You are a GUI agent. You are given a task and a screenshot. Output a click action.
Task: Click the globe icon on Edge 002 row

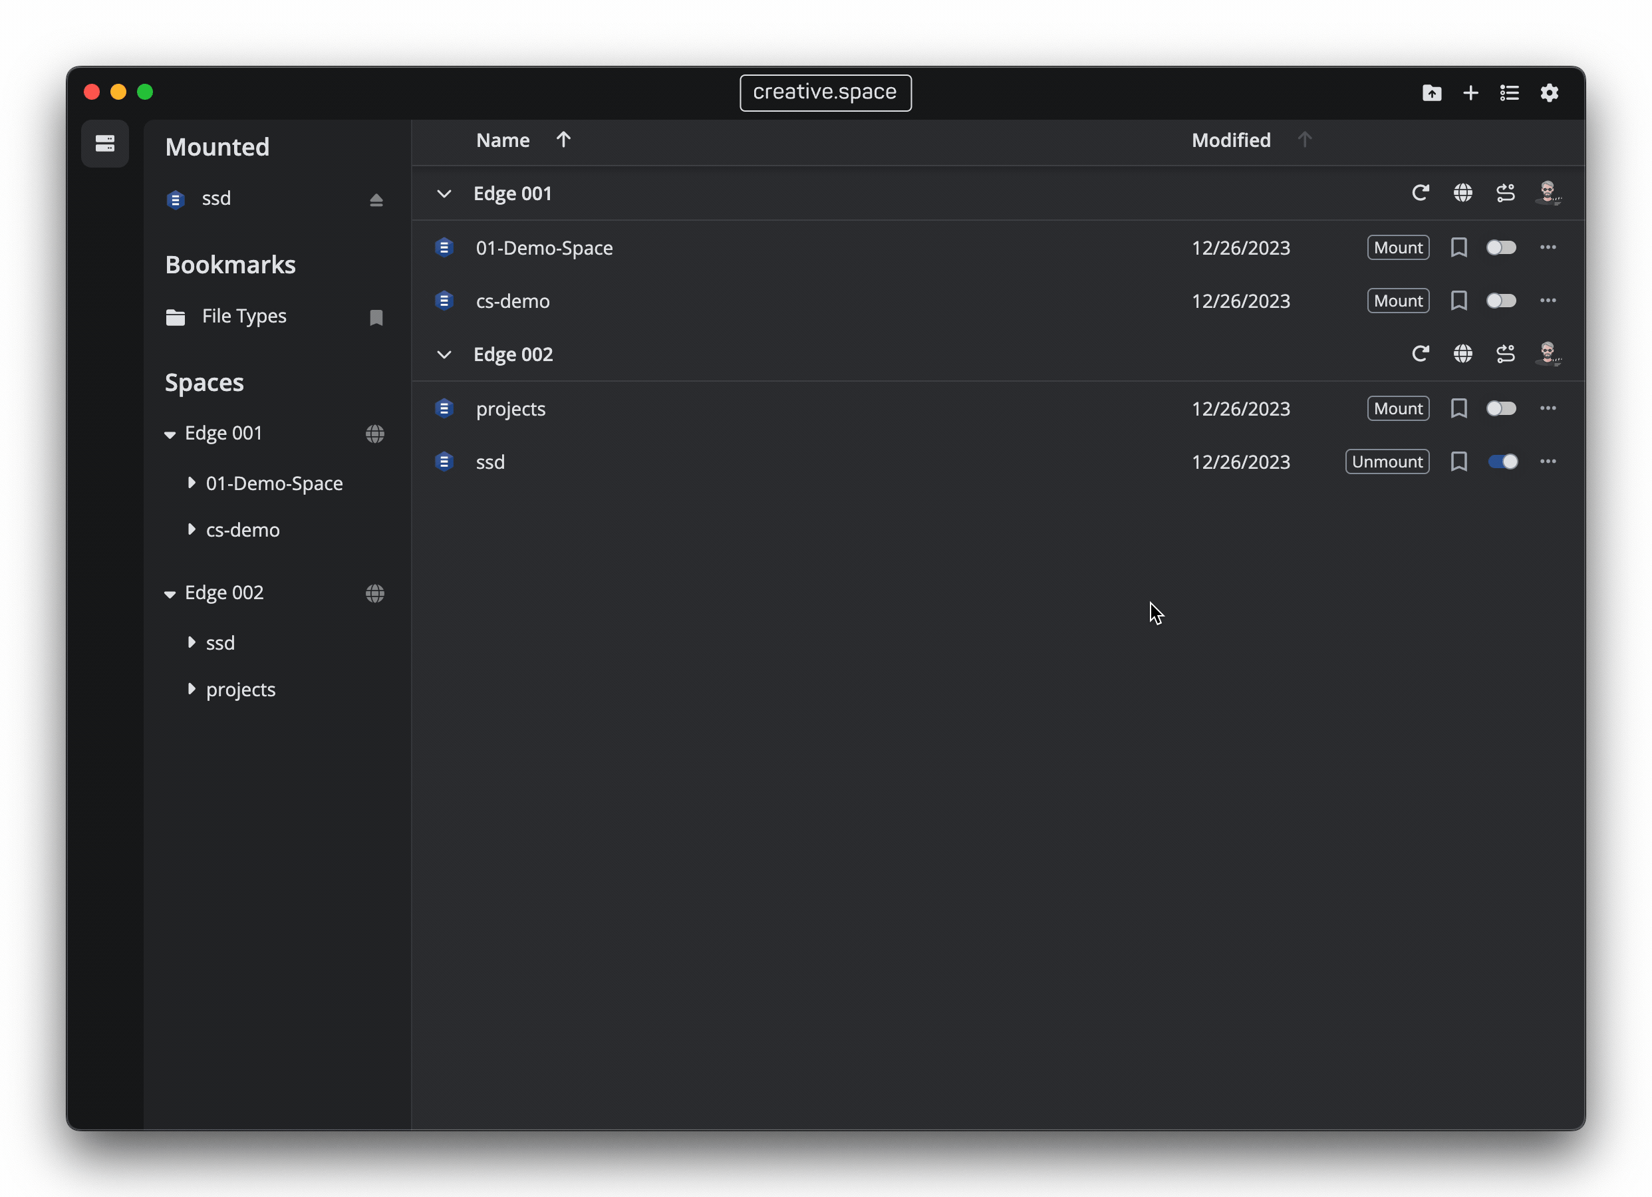pyautogui.click(x=1462, y=354)
